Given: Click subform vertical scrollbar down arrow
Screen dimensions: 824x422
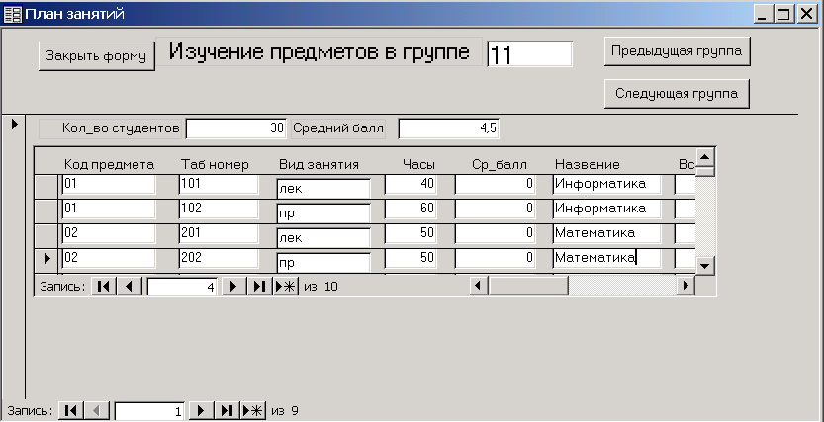Looking at the screenshot, I should tap(705, 265).
